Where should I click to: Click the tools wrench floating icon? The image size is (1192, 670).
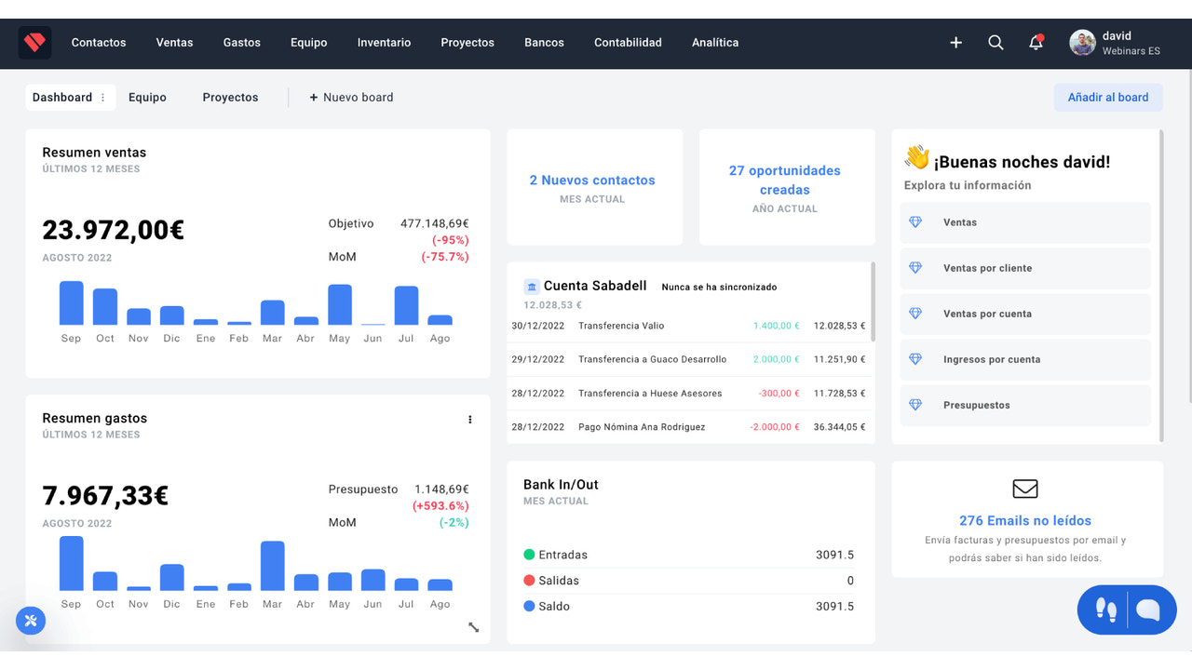pyautogui.click(x=31, y=621)
